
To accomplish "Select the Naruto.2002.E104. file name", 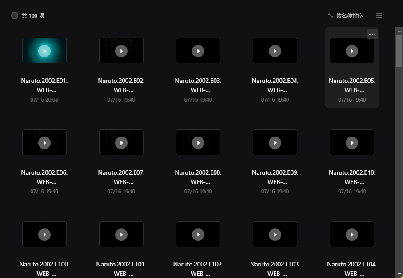I will pyautogui.click(x=352, y=269).
